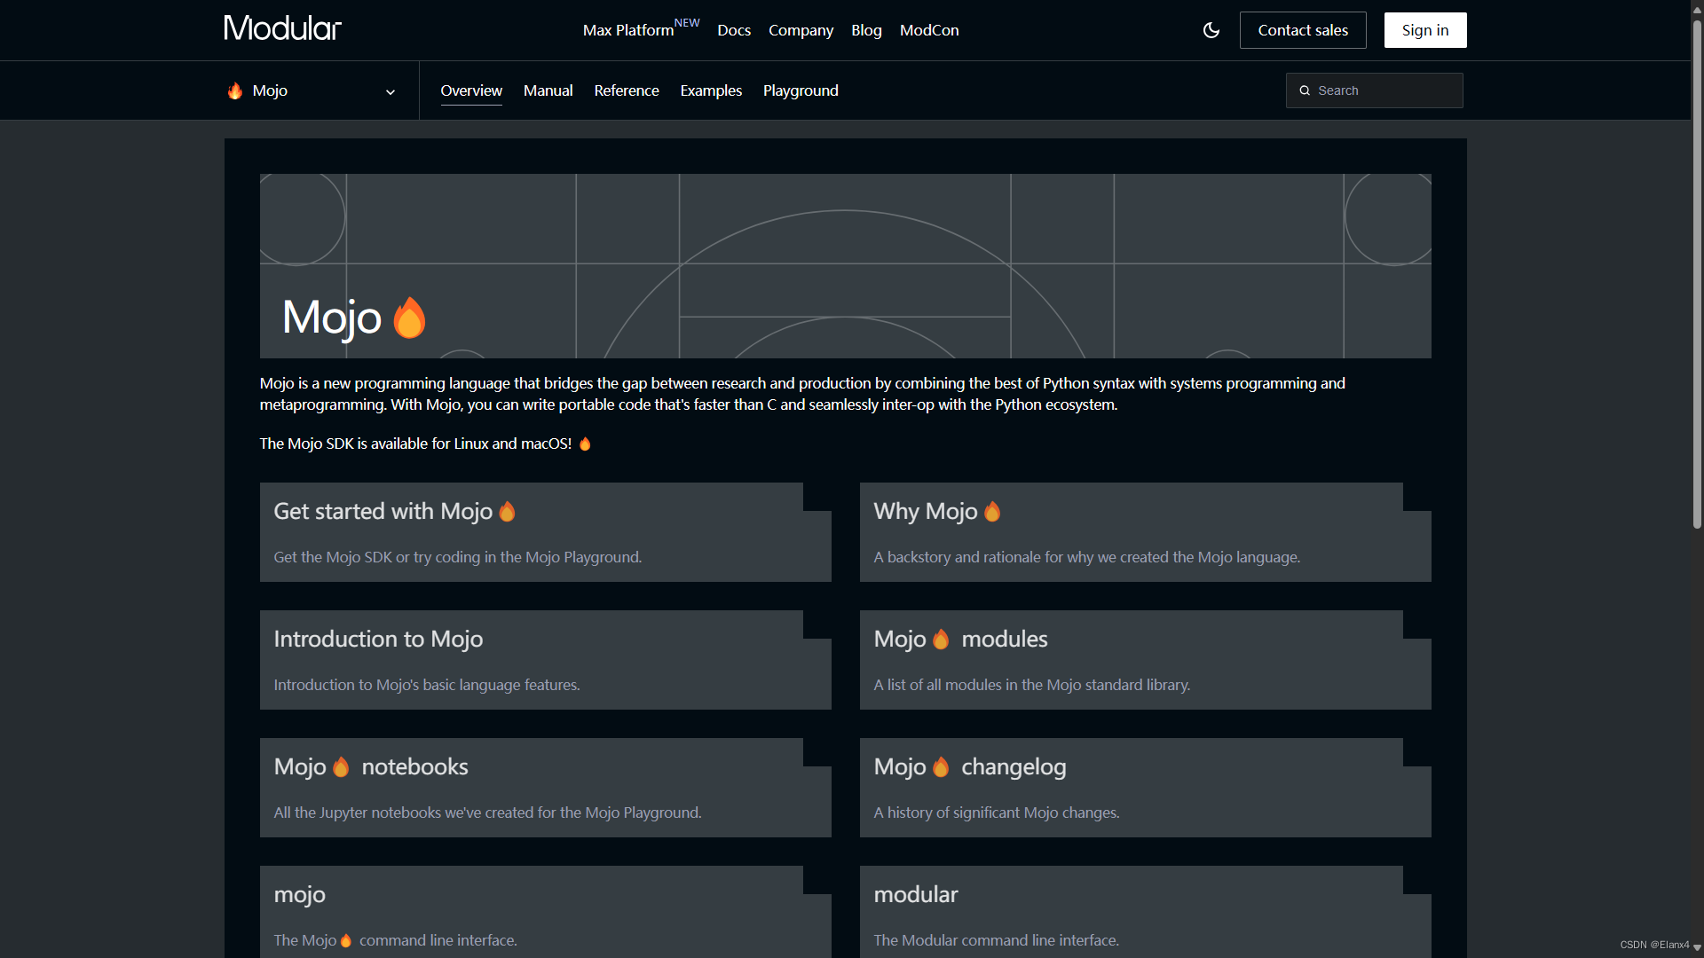This screenshot has width=1704, height=958.
Task: Click flame icon in Get started card
Action: 507,512
